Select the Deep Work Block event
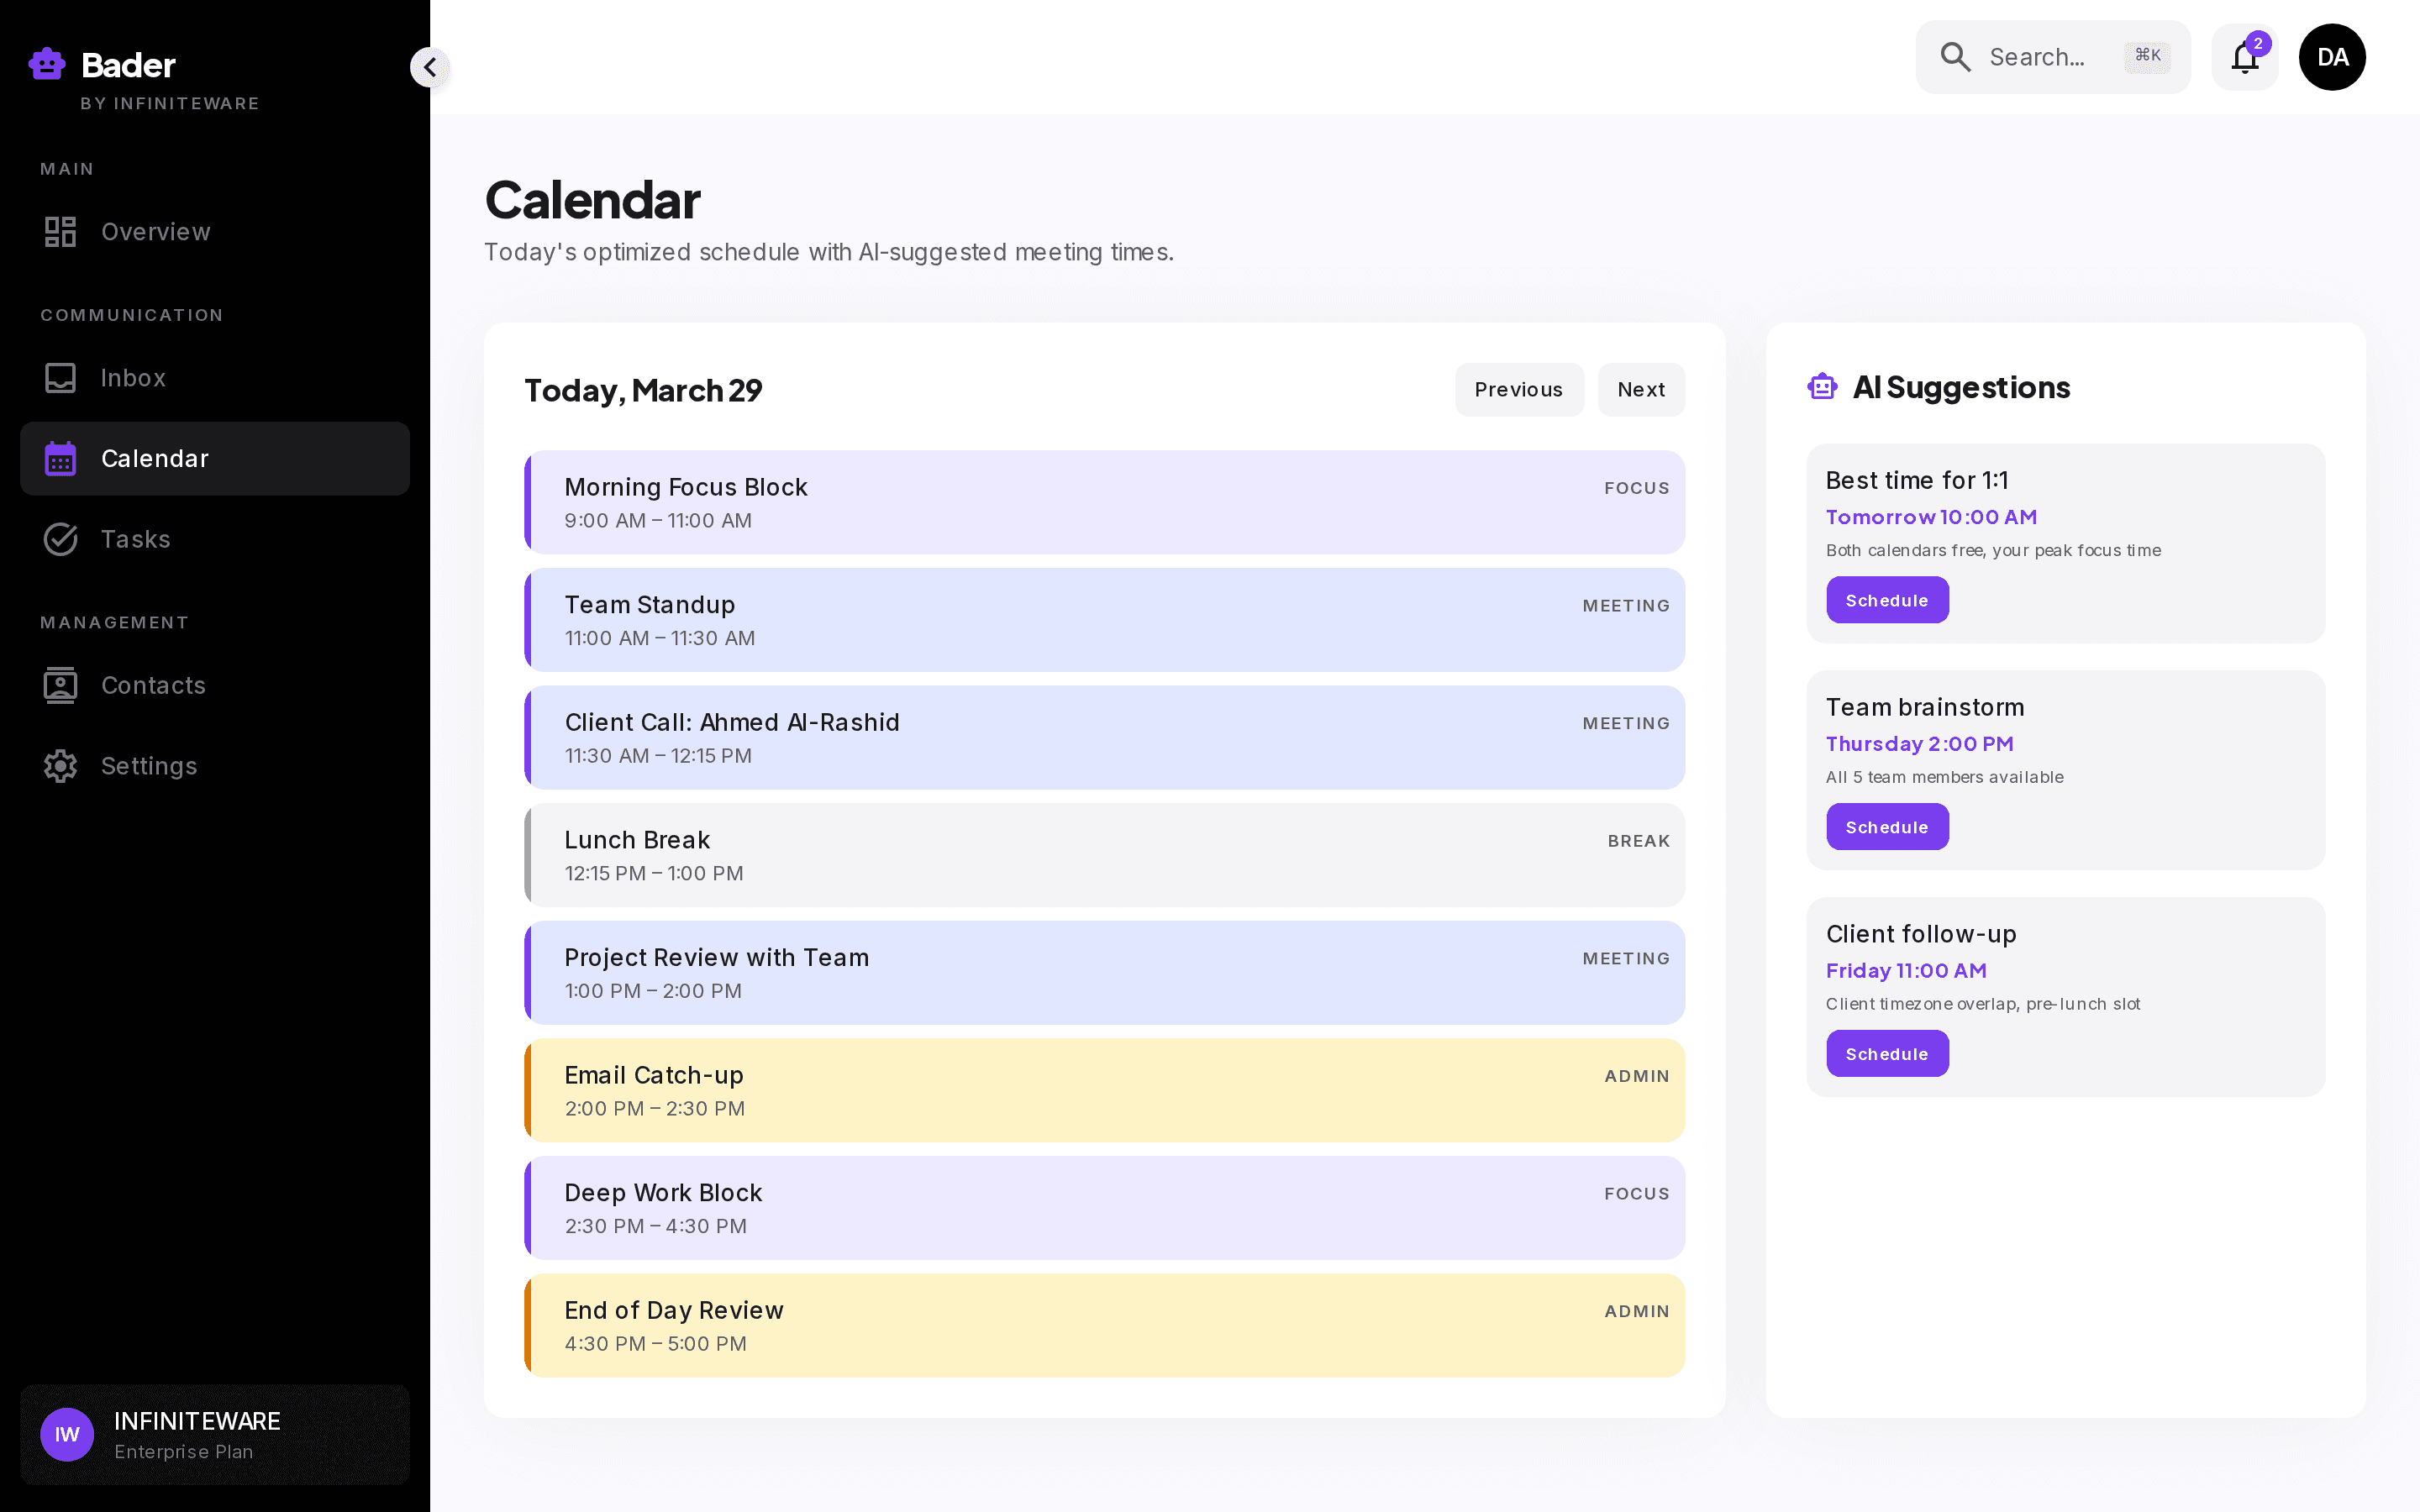Screen dimensions: 2420x1512 point(1104,1208)
